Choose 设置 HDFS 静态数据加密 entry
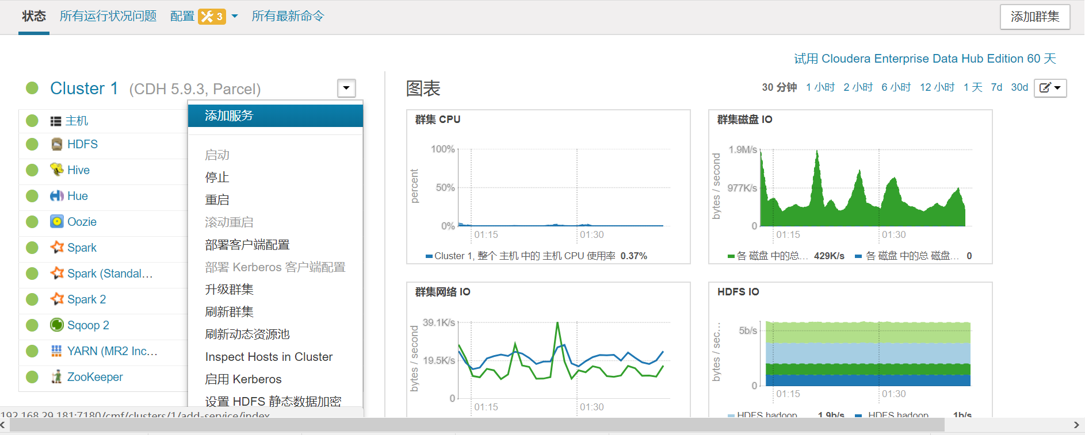Viewport: 1085px width, 435px height. (x=273, y=402)
